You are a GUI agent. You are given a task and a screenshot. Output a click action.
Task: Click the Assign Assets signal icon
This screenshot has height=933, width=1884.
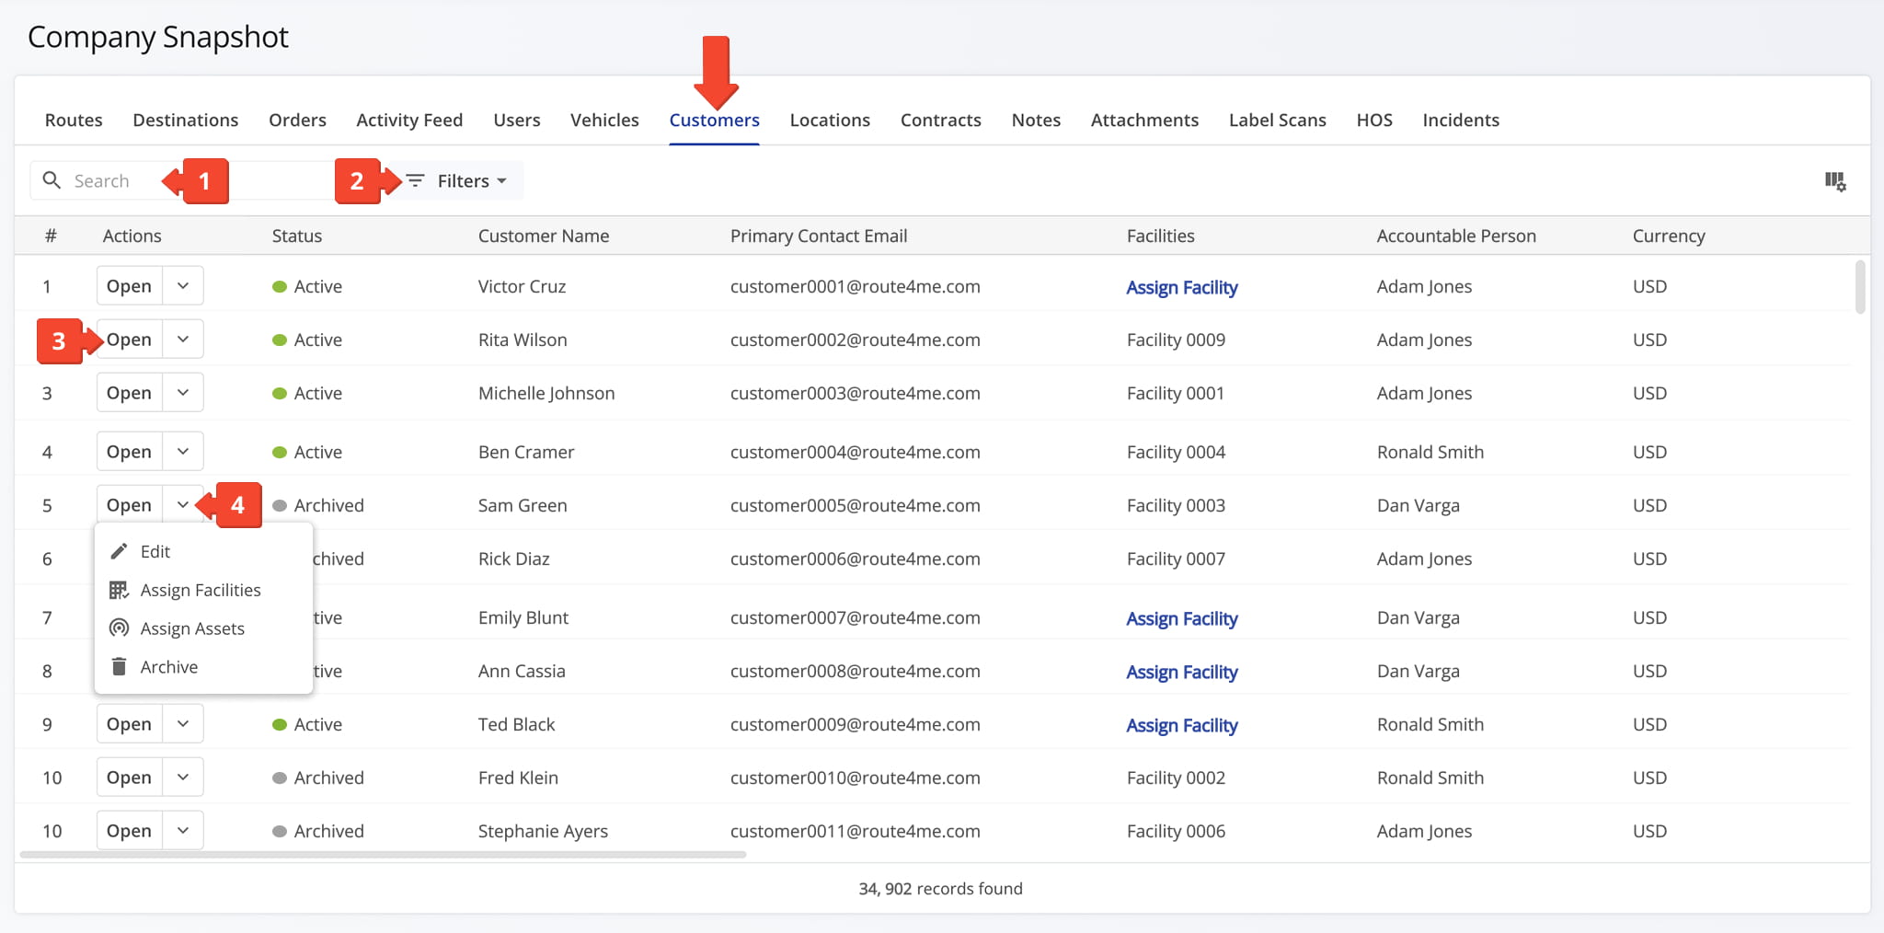(119, 628)
